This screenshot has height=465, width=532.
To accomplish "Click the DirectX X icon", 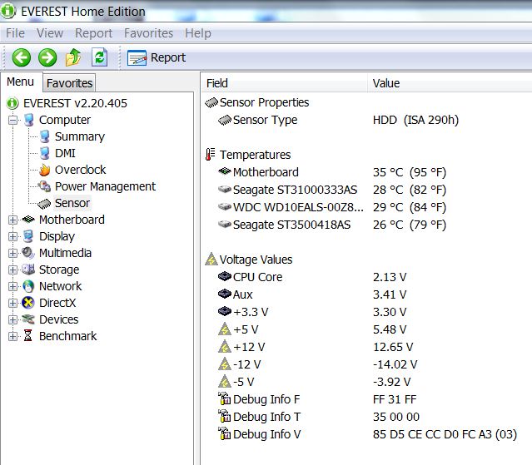I will 28,303.
